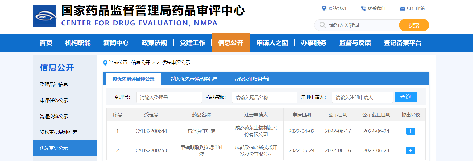Open 审评任务公示 in sidebar
The image size is (473, 161).
[54, 100]
